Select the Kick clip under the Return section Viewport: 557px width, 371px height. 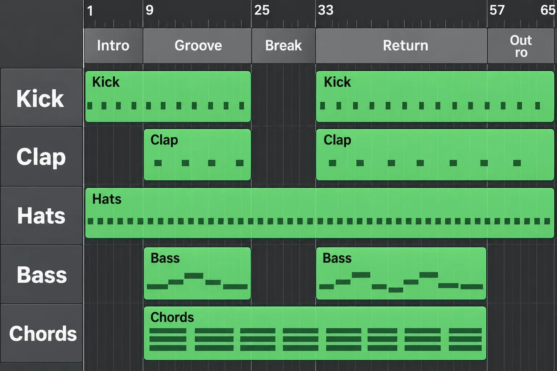click(x=435, y=96)
